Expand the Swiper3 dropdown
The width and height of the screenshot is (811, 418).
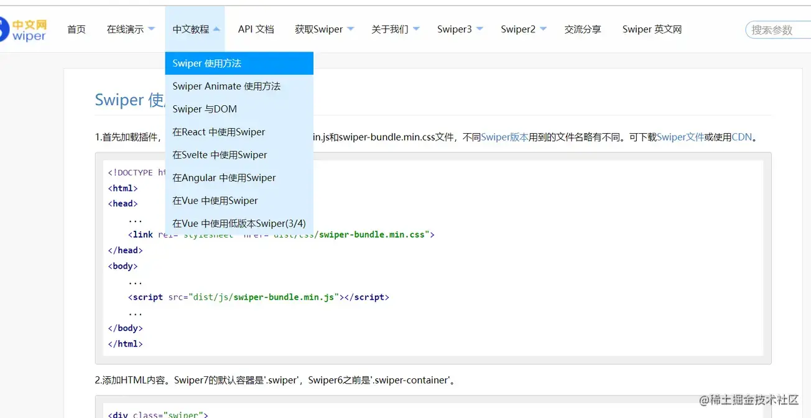[x=460, y=29]
